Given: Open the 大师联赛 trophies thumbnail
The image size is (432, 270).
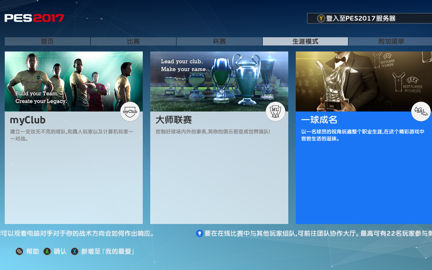Looking at the screenshot, I should (219, 81).
